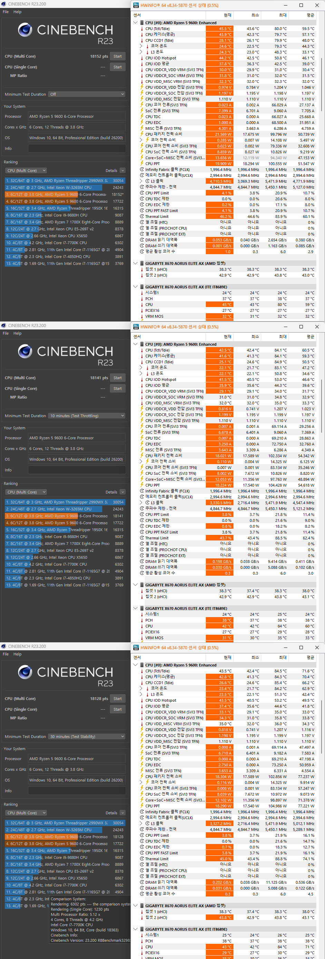
Task: Click Start button beside 18141 pts score
Action: point(118,378)
